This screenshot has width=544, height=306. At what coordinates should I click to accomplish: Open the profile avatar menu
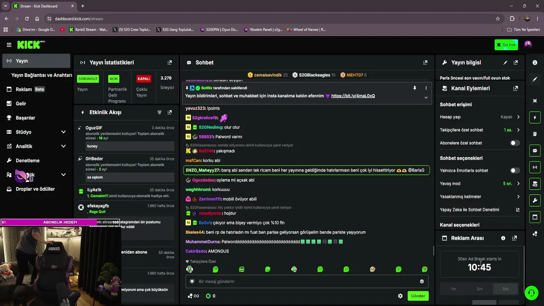(x=528, y=44)
